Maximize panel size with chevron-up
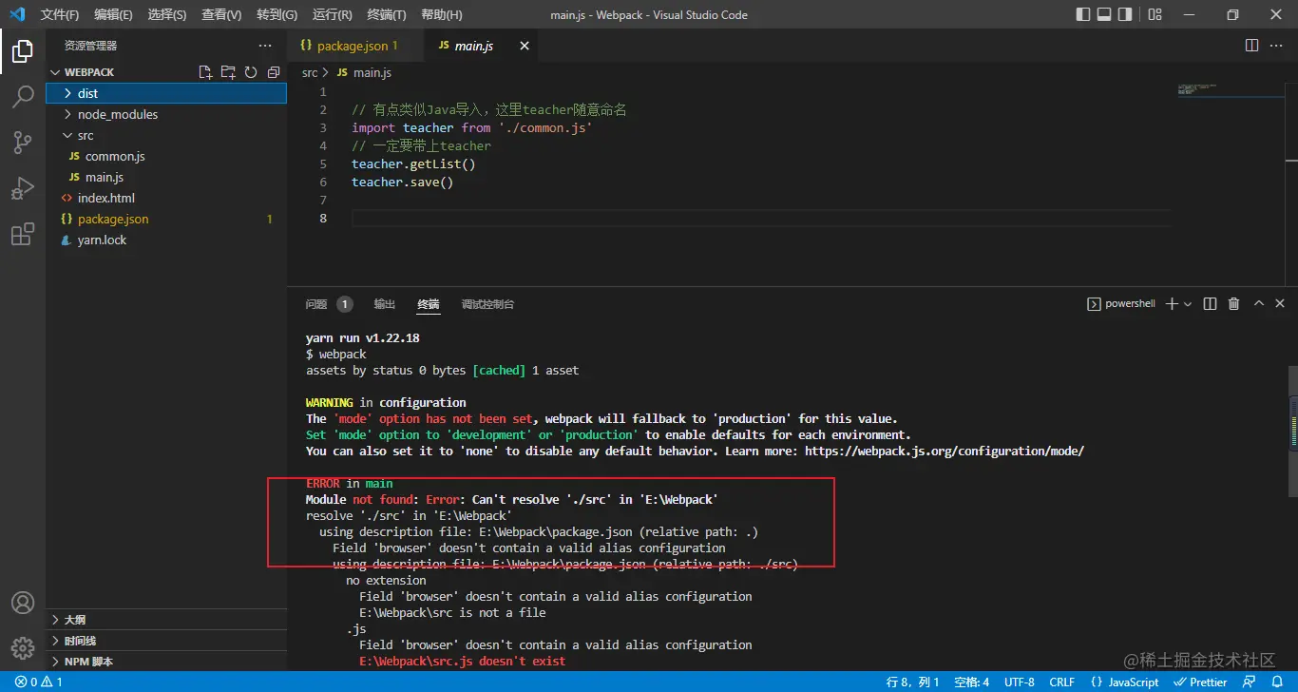This screenshot has width=1298, height=692. (1258, 304)
